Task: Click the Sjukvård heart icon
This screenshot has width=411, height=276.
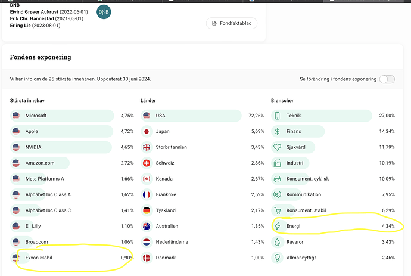Action: click(277, 147)
